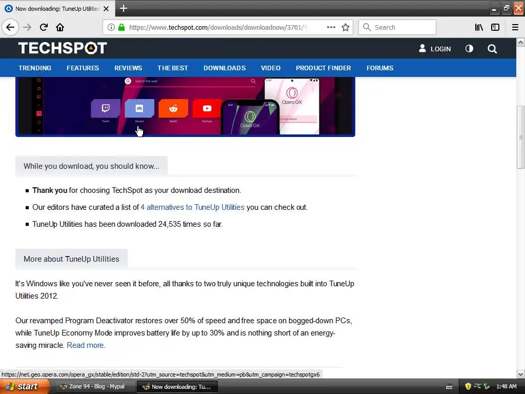Toggle the browser sidebar view
The image size is (525, 394).
(x=495, y=27)
